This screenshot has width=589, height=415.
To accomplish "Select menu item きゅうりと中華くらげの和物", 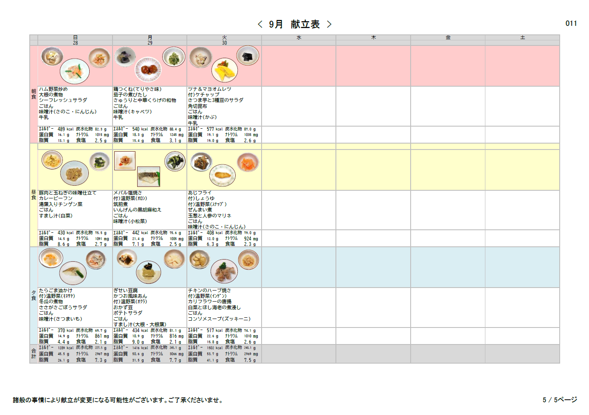I will click(145, 100).
